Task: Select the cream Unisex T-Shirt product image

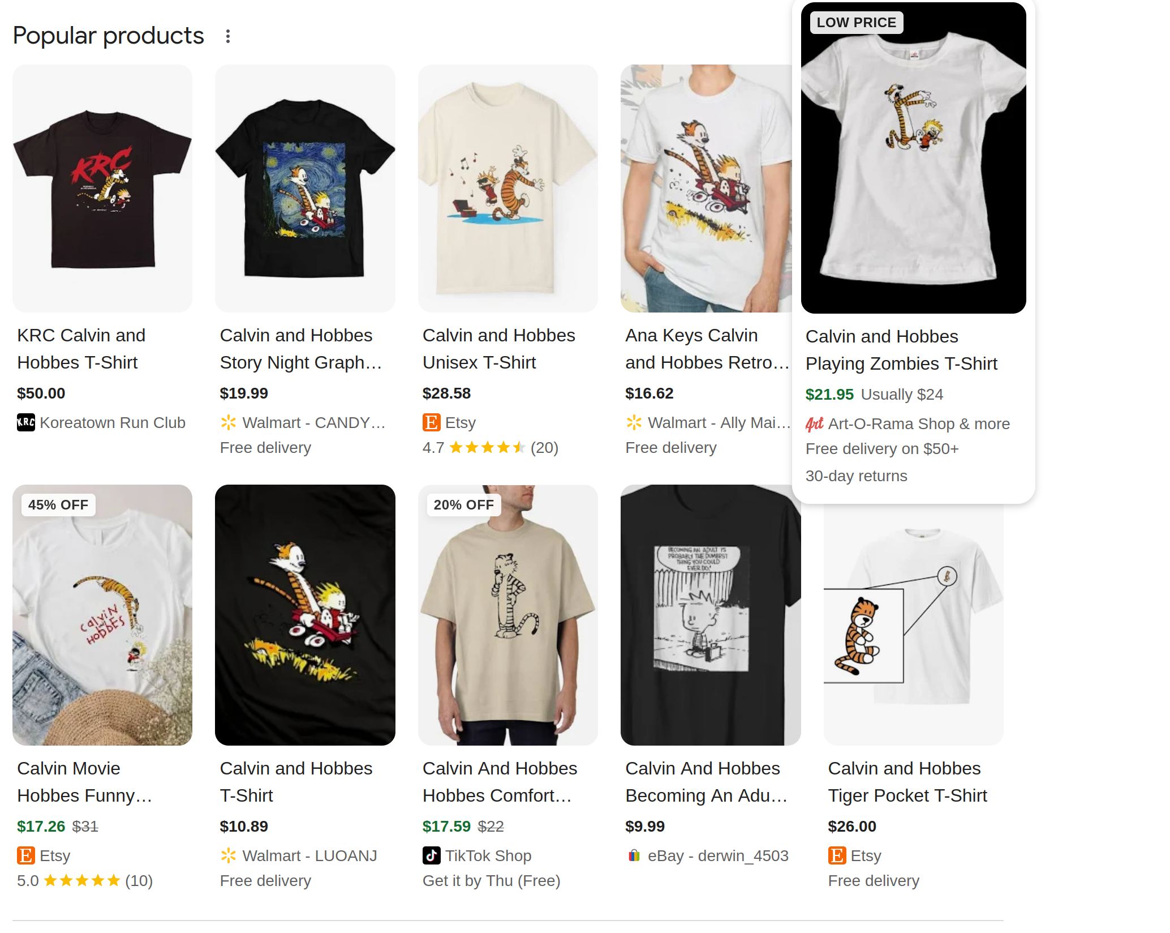Action: click(x=507, y=188)
